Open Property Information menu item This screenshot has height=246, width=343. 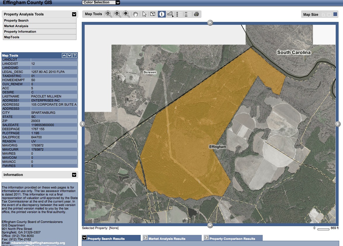pos(40,32)
